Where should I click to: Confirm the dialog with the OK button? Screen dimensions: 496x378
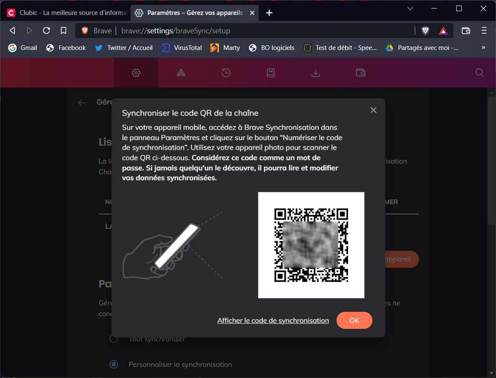(x=354, y=320)
